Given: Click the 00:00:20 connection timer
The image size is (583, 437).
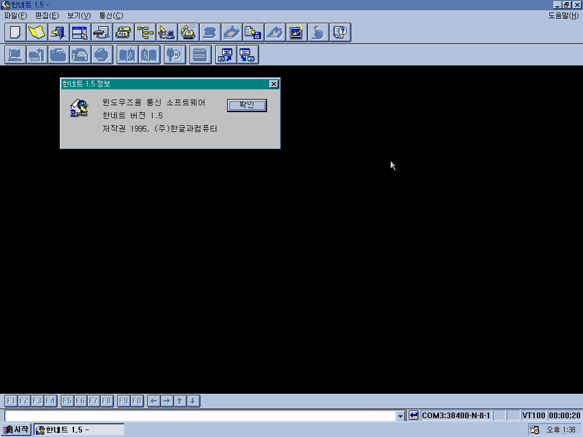Looking at the screenshot, I should click(564, 415).
